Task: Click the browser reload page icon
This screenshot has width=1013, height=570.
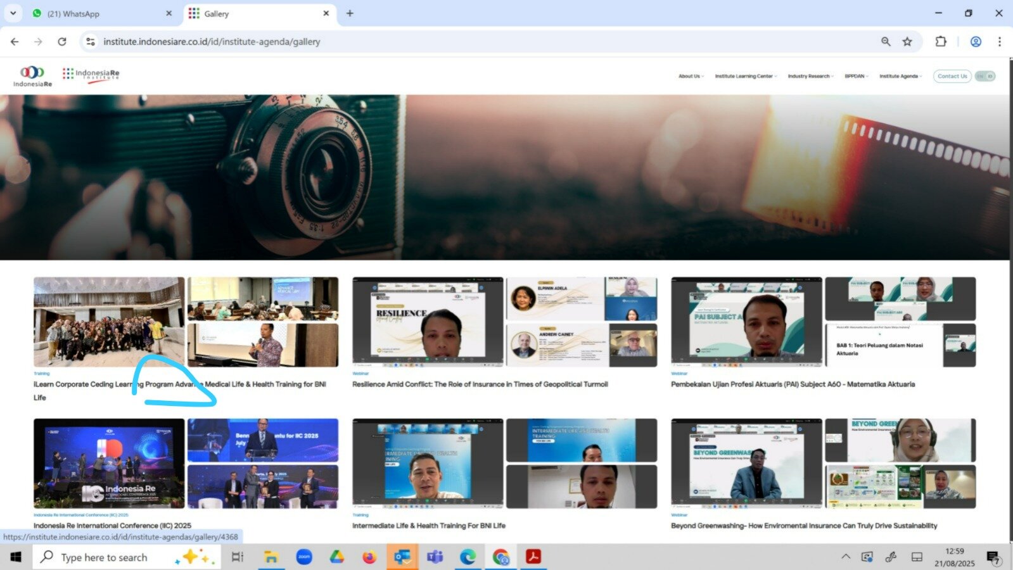Action: pos(62,42)
